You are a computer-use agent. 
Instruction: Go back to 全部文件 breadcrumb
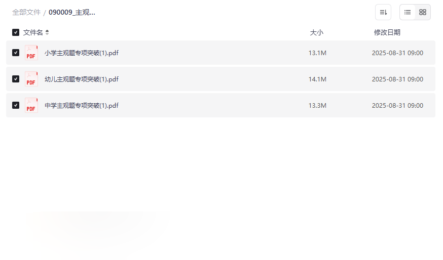pos(26,13)
